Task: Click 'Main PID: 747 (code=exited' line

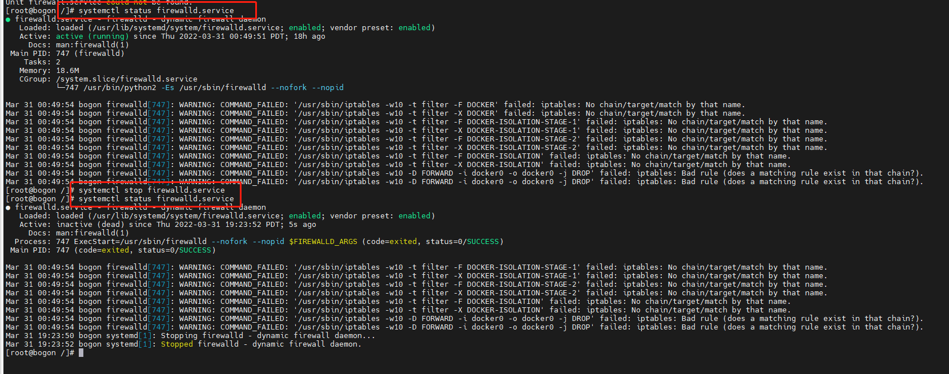Action: [x=113, y=250]
